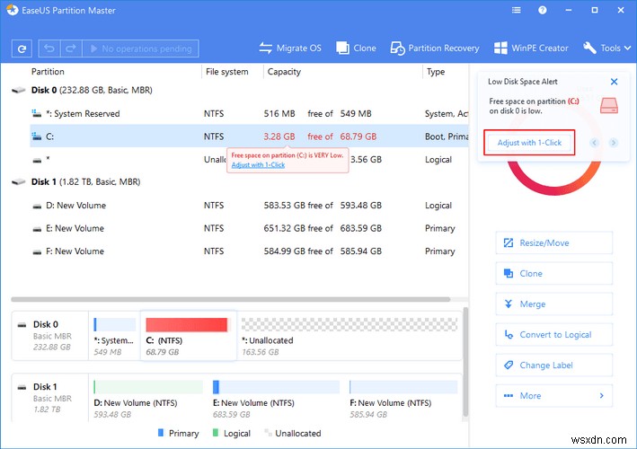
Task: Open the help question mark icon
Action: (543, 10)
